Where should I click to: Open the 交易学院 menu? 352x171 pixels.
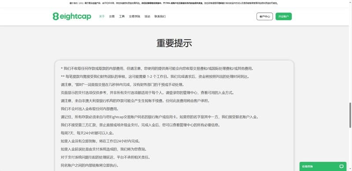click(135, 16)
